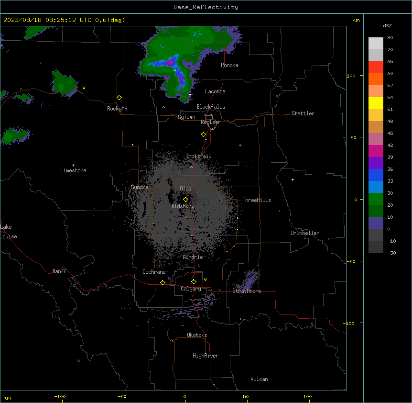The height and width of the screenshot is (403, 412).
Task: Select the Base_Reflectivity title
Action: click(x=206, y=7)
